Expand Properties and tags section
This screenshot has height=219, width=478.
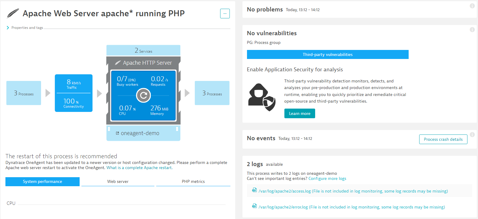(25, 28)
